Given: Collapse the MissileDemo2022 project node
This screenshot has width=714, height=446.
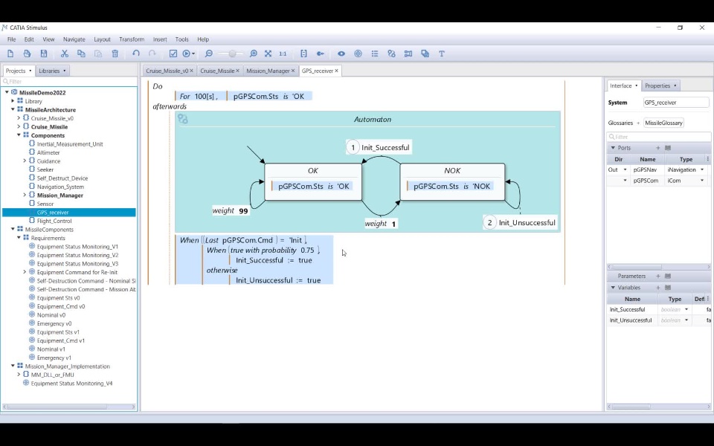Looking at the screenshot, I should coord(7,92).
